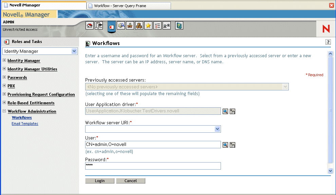Click the Exit icon in the toolbar
This screenshot has height=195, width=336.
98,25
